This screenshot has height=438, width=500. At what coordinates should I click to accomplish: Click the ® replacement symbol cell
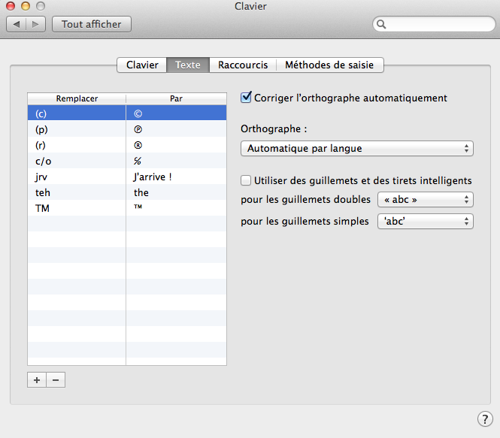click(x=177, y=145)
